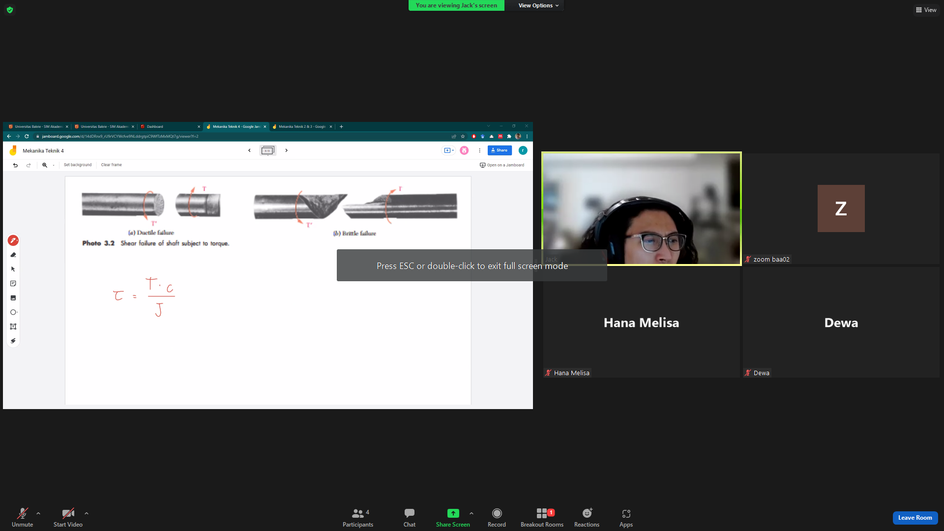The height and width of the screenshot is (531, 944).
Task: Open Breakout Rooms
Action: point(542,517)
